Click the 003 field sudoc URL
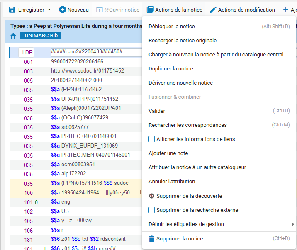 click(x=88, y=71)
